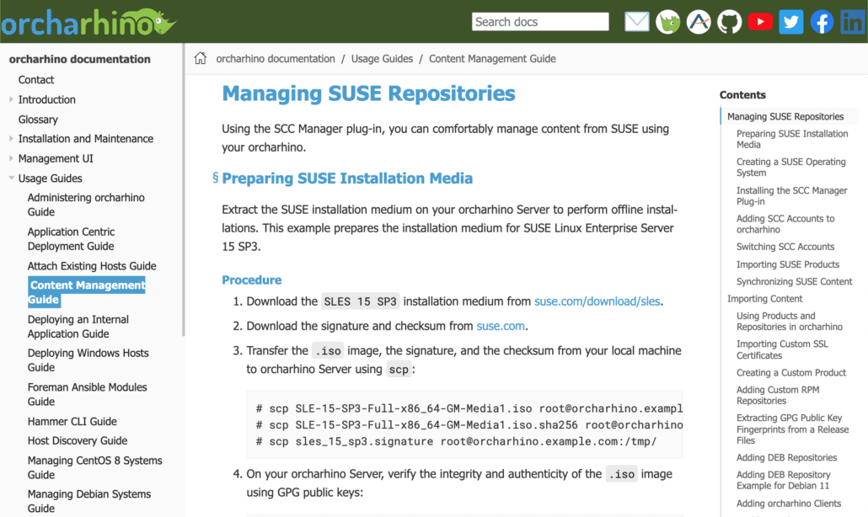Open Introduction in sidebar
Image resolution: width=868 pixels, height=517 pixels.
(x=46, y=99)
